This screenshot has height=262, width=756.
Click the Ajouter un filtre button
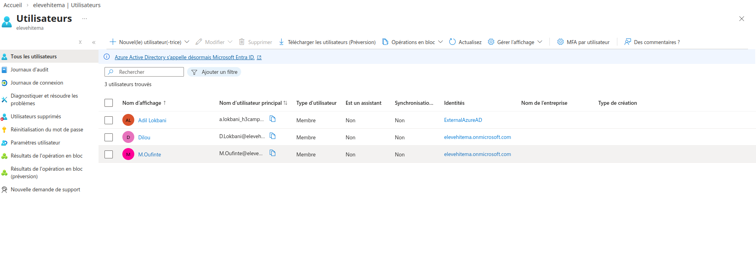point(215,72)
